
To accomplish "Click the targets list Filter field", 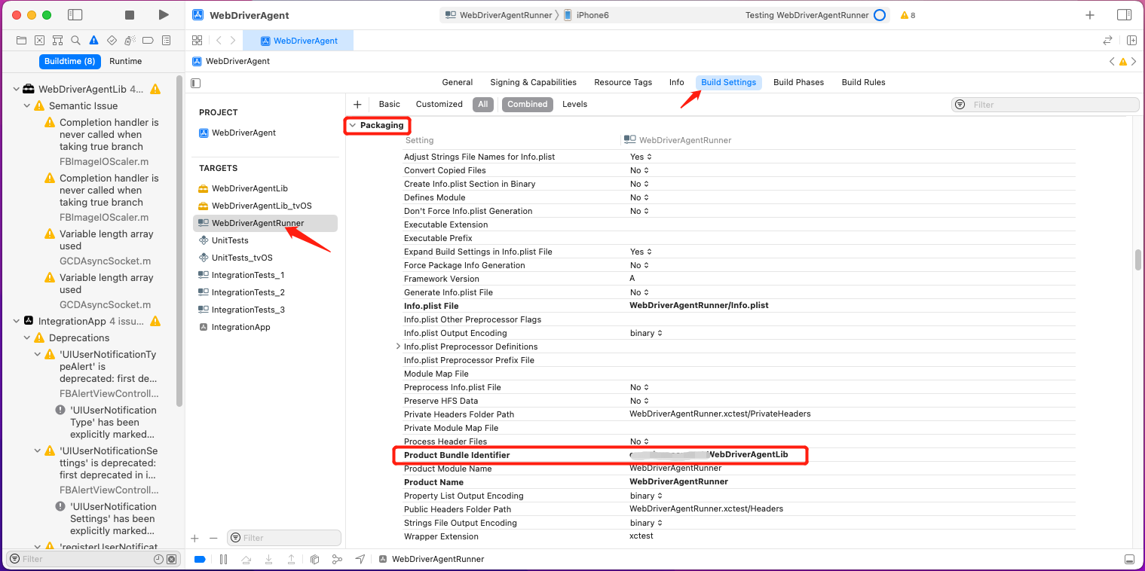I will (x=284, y=538).
